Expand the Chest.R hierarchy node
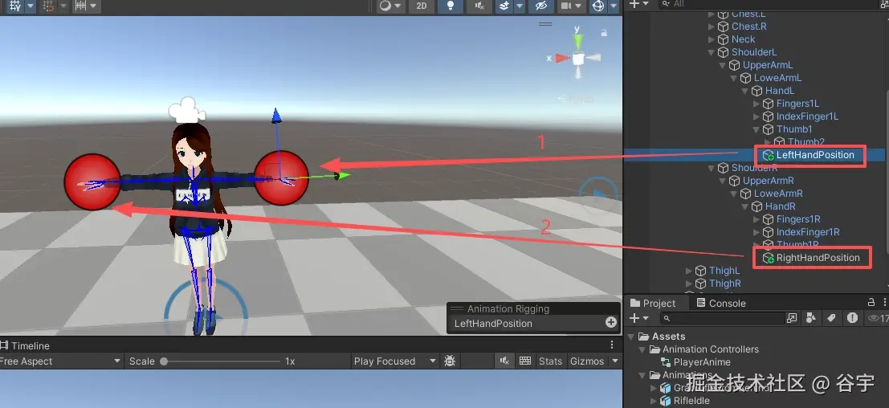 click(x=712, y=27)
